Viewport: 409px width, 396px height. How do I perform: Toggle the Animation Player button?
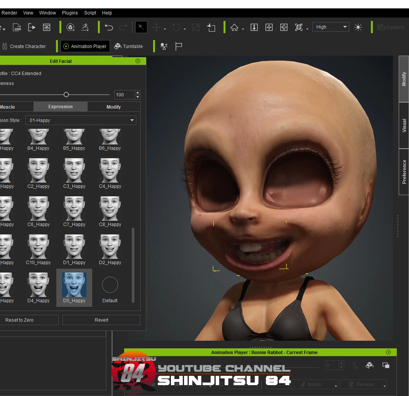85,46
